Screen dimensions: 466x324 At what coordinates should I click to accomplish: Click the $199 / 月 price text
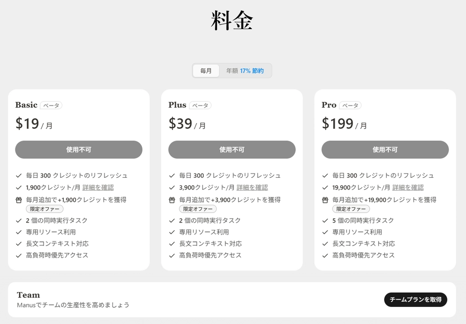pos(344,124)
